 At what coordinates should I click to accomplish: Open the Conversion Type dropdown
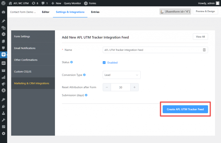pyautogui.click(x=121, y=75)
